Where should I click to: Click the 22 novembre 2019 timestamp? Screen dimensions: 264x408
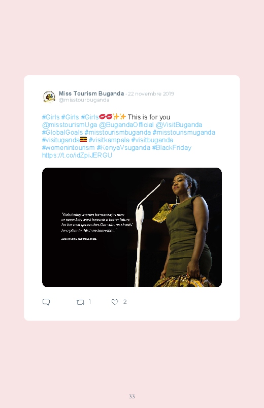coord(151,93)
